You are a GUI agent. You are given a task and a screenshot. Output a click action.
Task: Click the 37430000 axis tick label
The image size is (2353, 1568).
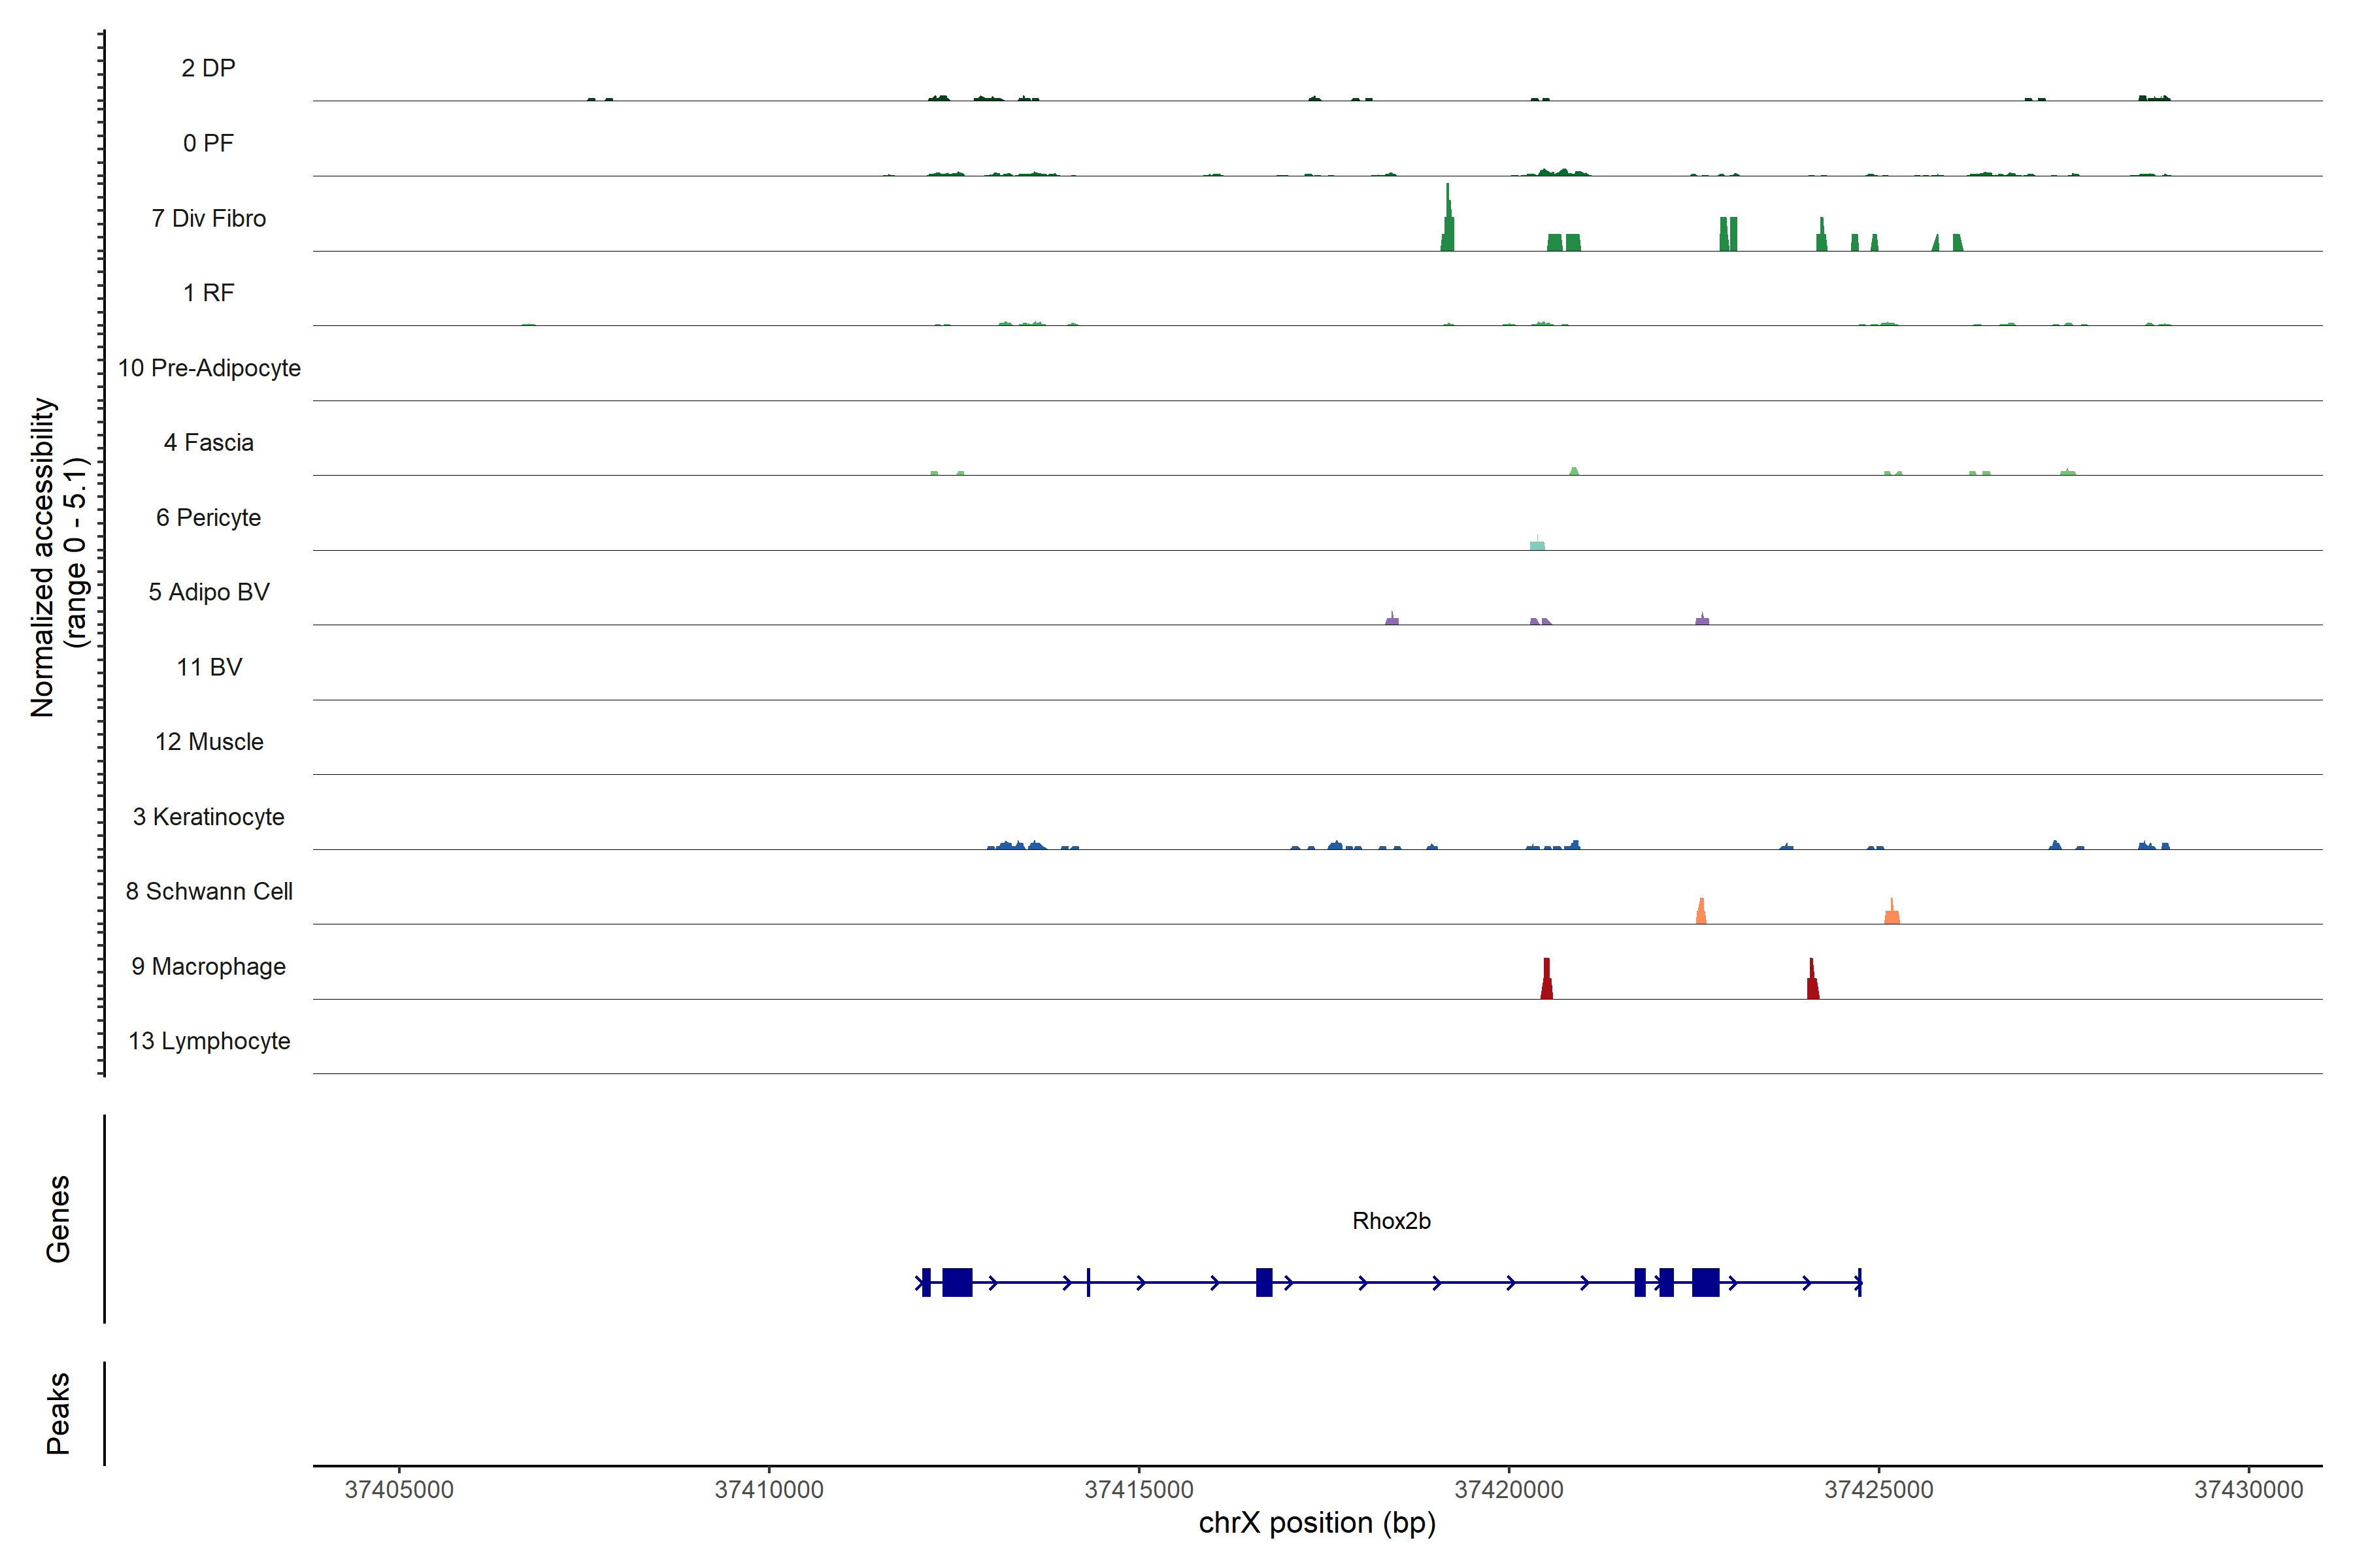point(2248,1489)
